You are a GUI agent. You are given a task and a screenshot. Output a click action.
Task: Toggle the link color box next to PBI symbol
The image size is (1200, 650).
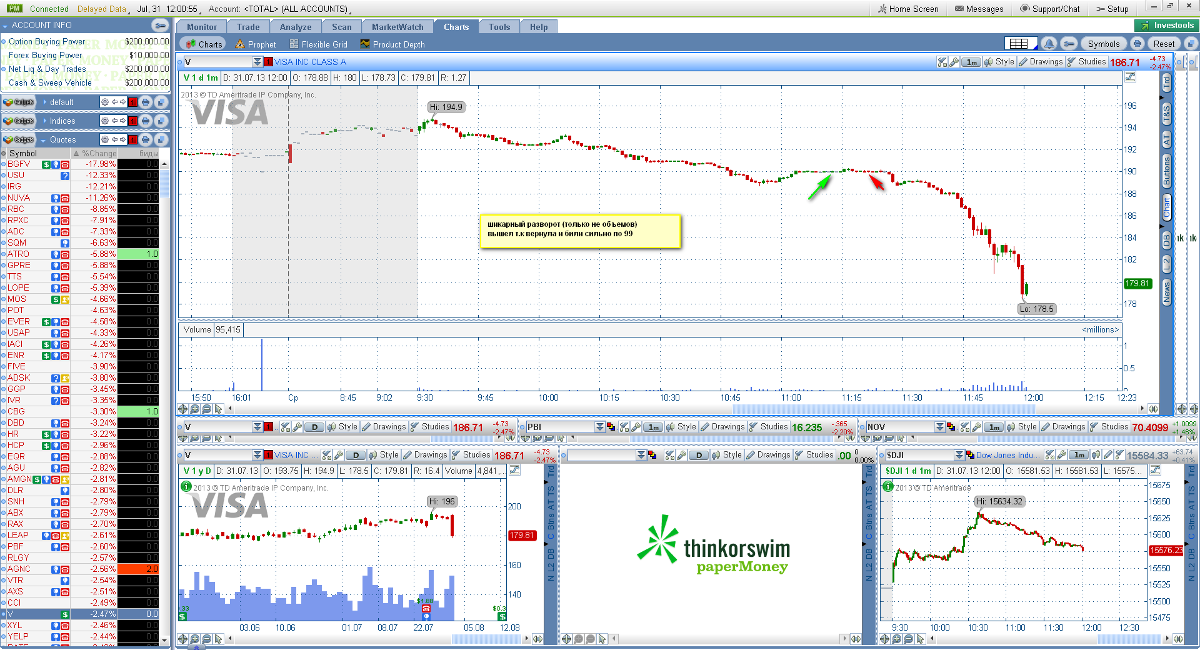click(611, 427)
